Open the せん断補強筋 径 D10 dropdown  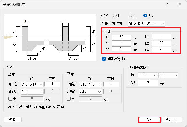(148, 75)
